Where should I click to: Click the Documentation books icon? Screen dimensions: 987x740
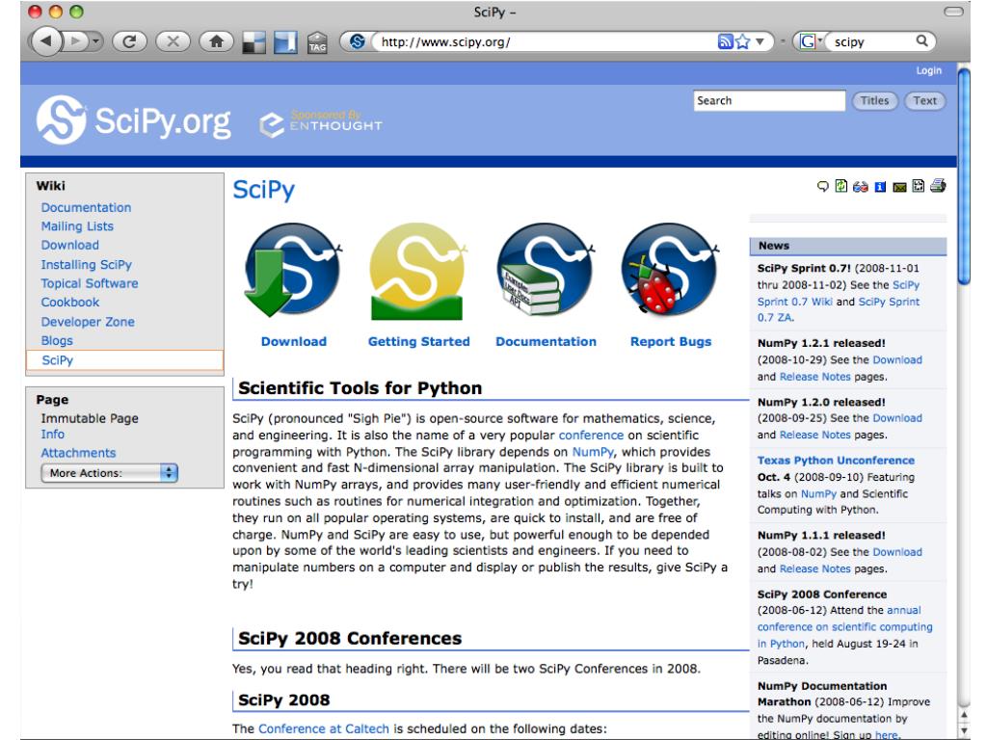point(546,270)
